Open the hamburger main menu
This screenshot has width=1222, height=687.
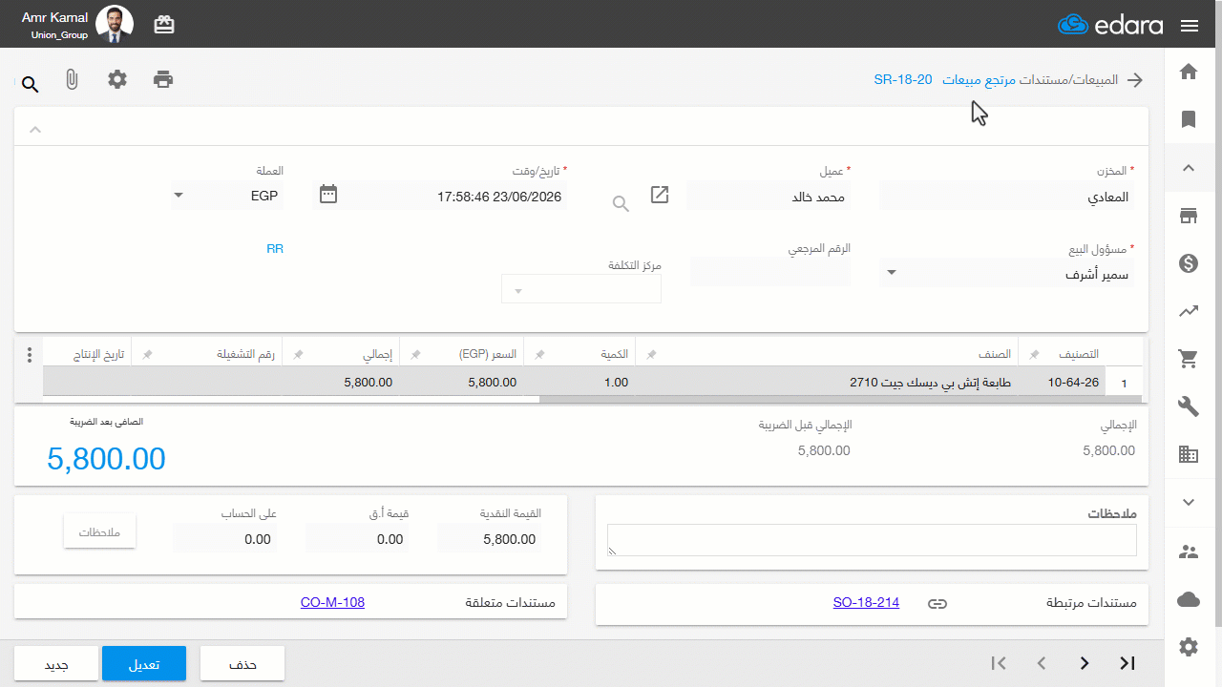1190,26
